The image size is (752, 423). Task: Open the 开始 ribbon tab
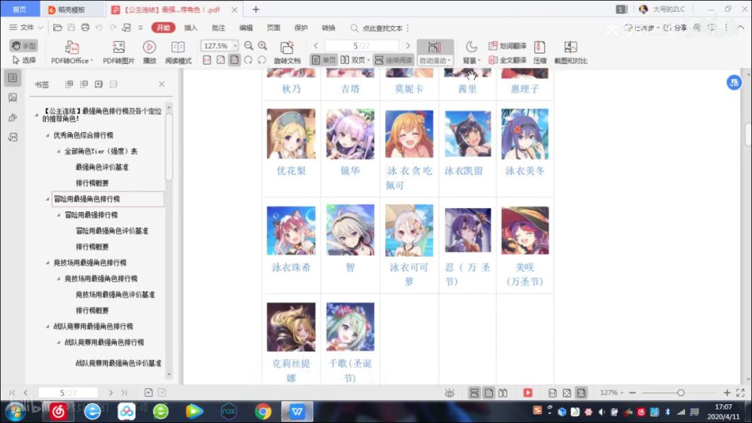coord(163,28)
